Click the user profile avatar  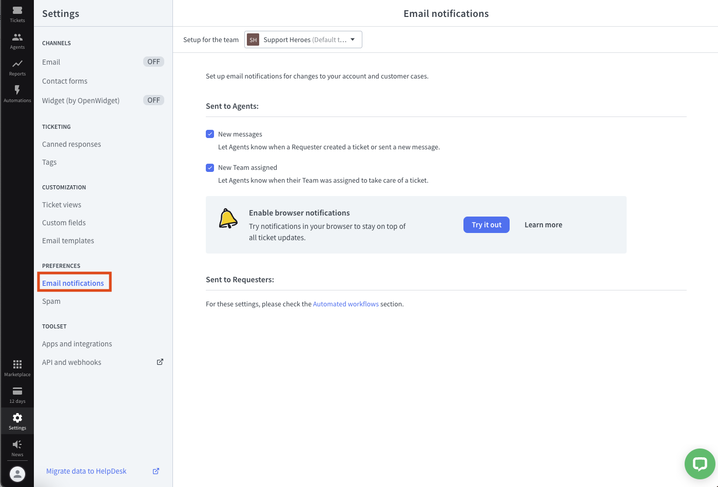(x=17, y=474)
